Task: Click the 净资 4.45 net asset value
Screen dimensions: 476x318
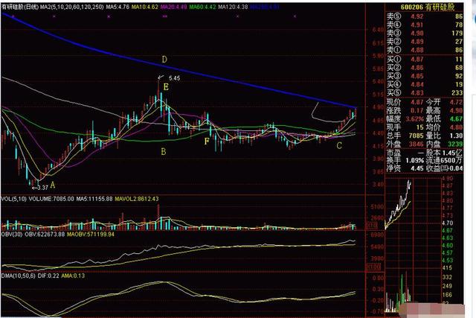Action: click(x=405, y=168)
